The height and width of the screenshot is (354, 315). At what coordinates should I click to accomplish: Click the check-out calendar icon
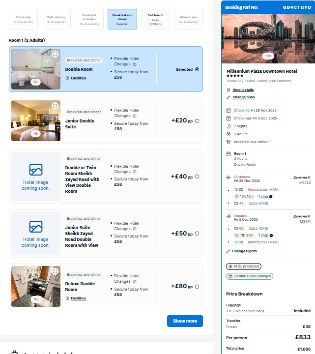229,118
